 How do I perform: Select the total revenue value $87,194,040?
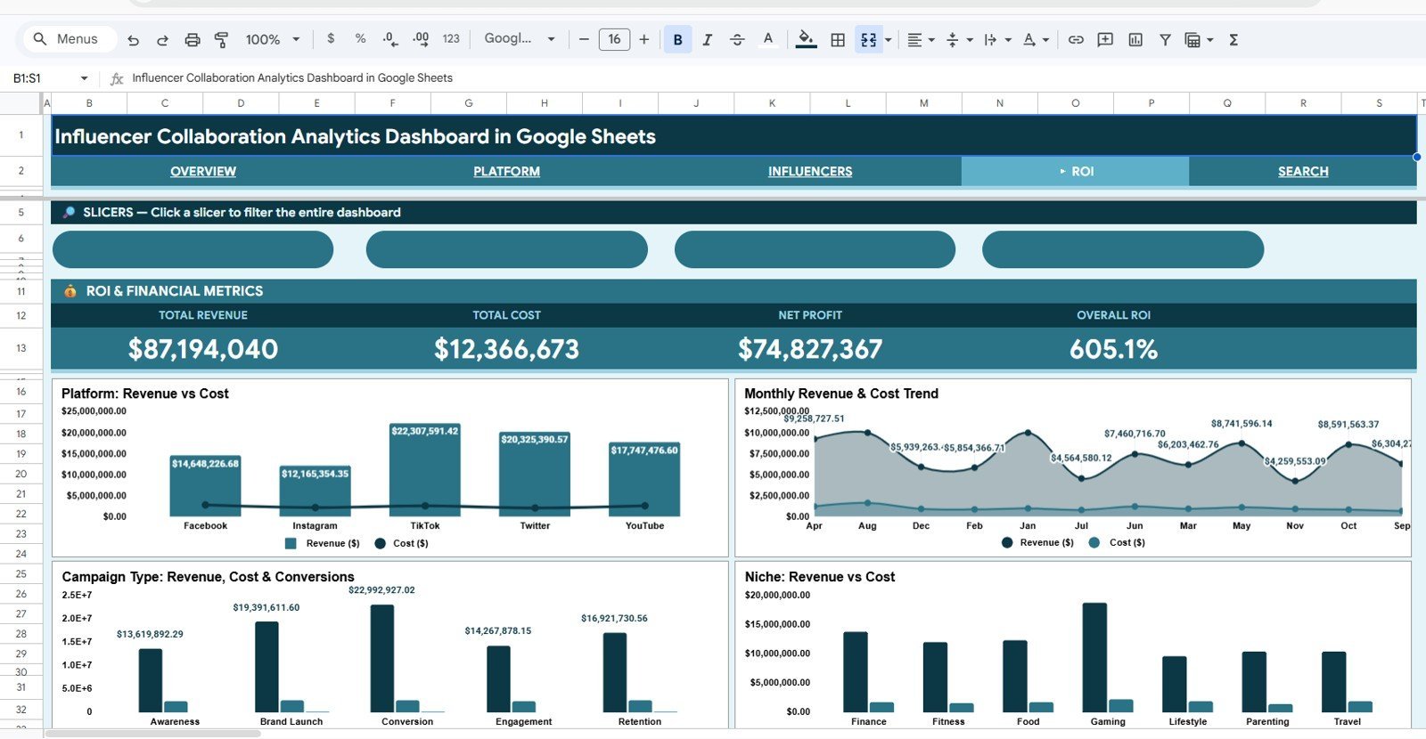pyautogui.click(x=203, y=349)
